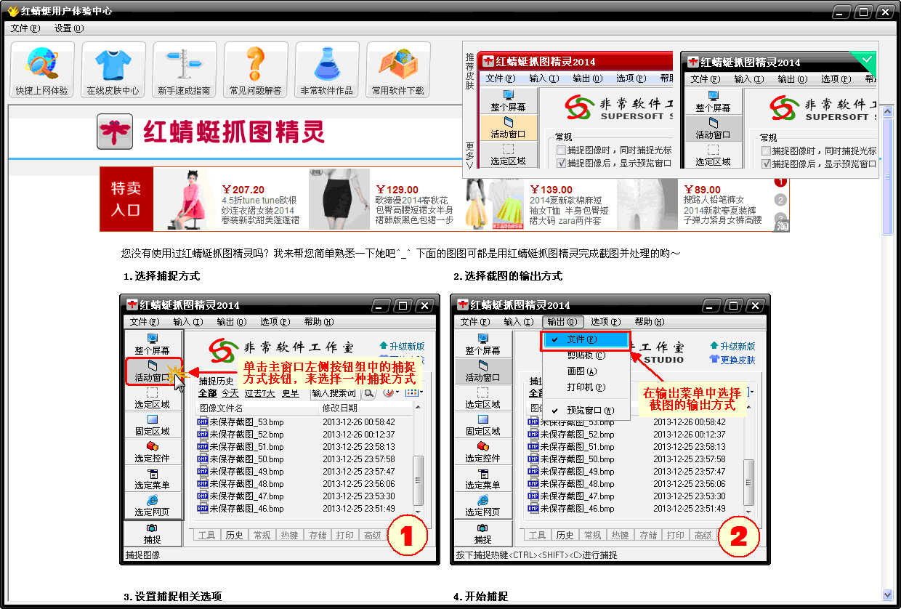This screenshot has height=609, width=901.
Task: Open the ¥207.20 dress ad link
Action: click(231, 199)
